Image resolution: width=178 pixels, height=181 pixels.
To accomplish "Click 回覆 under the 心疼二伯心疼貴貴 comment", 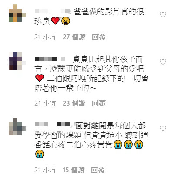I will coord(98,170).
